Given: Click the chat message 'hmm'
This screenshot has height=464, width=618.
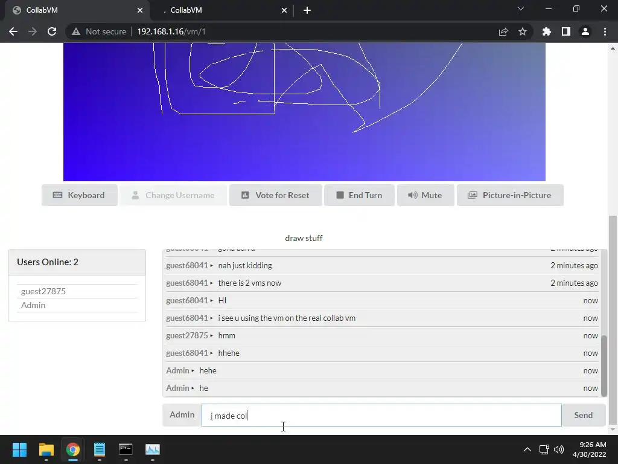Looking at the screenshot, I should click(227, 336).
